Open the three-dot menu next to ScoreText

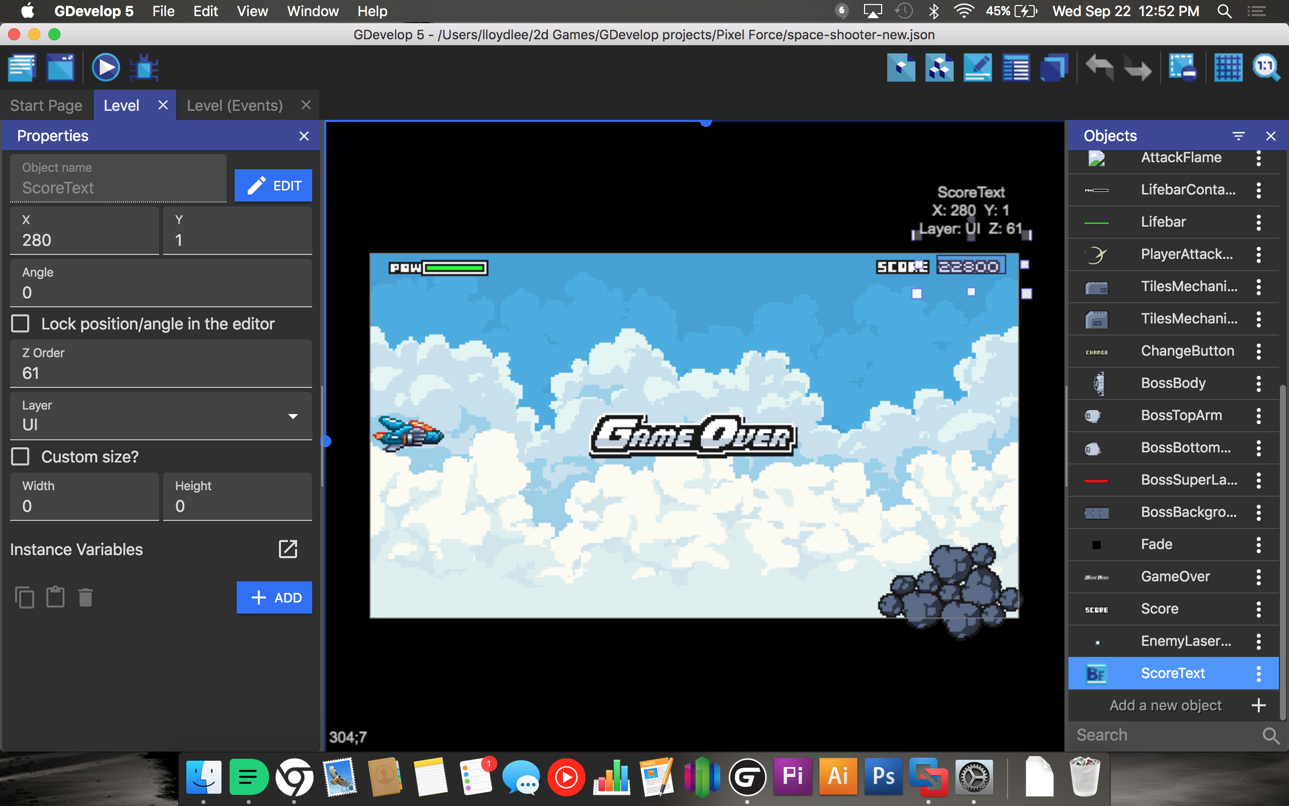pyautogui.click(x=1259, y=673)
